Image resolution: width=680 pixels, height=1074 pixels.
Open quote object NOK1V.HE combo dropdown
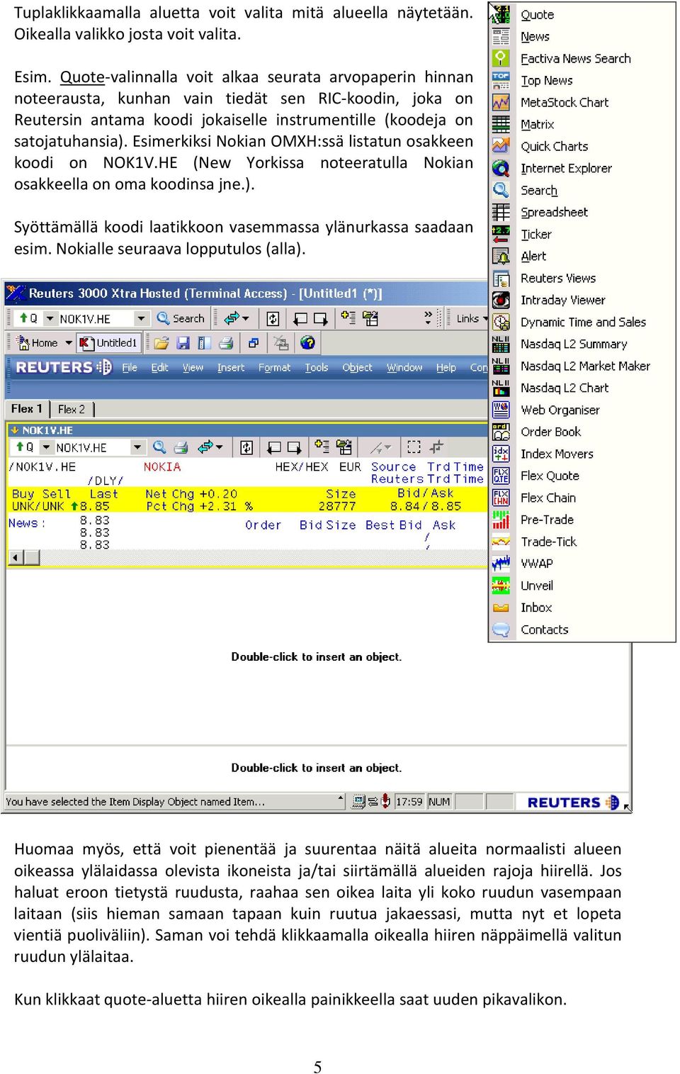(x=137, y=447)
